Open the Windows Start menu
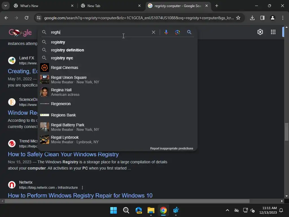The height and width of the screenshot is (217, 289). (x=113, y=210)
